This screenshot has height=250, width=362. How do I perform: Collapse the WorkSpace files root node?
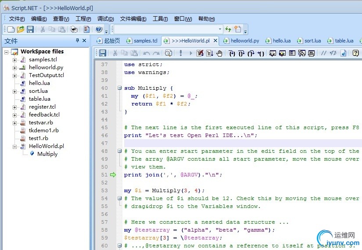(7, 52)
